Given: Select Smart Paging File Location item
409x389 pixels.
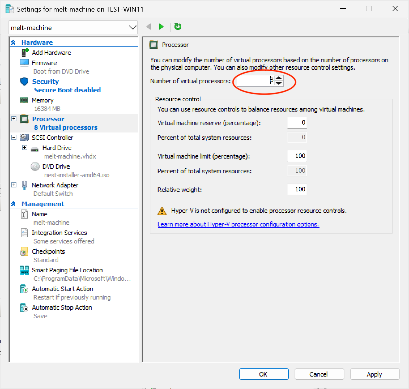Looking at the screenshot, I should point(67,270).
